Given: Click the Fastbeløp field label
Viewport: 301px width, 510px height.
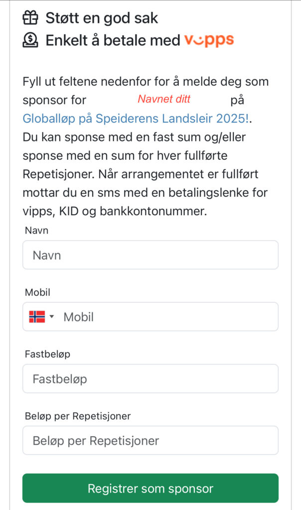Looking at the screenshot, I should (47, 354).
